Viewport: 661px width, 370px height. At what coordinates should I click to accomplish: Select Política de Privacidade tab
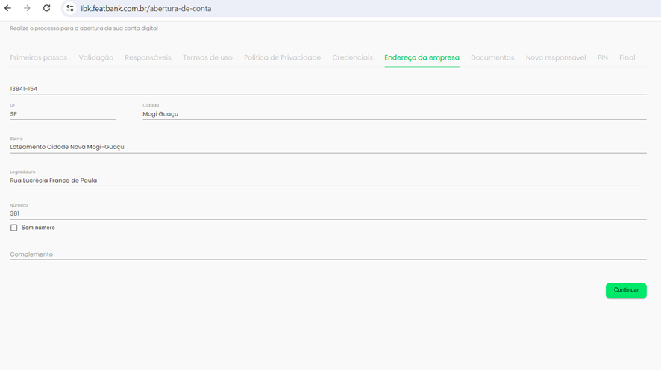coord(282,57)
